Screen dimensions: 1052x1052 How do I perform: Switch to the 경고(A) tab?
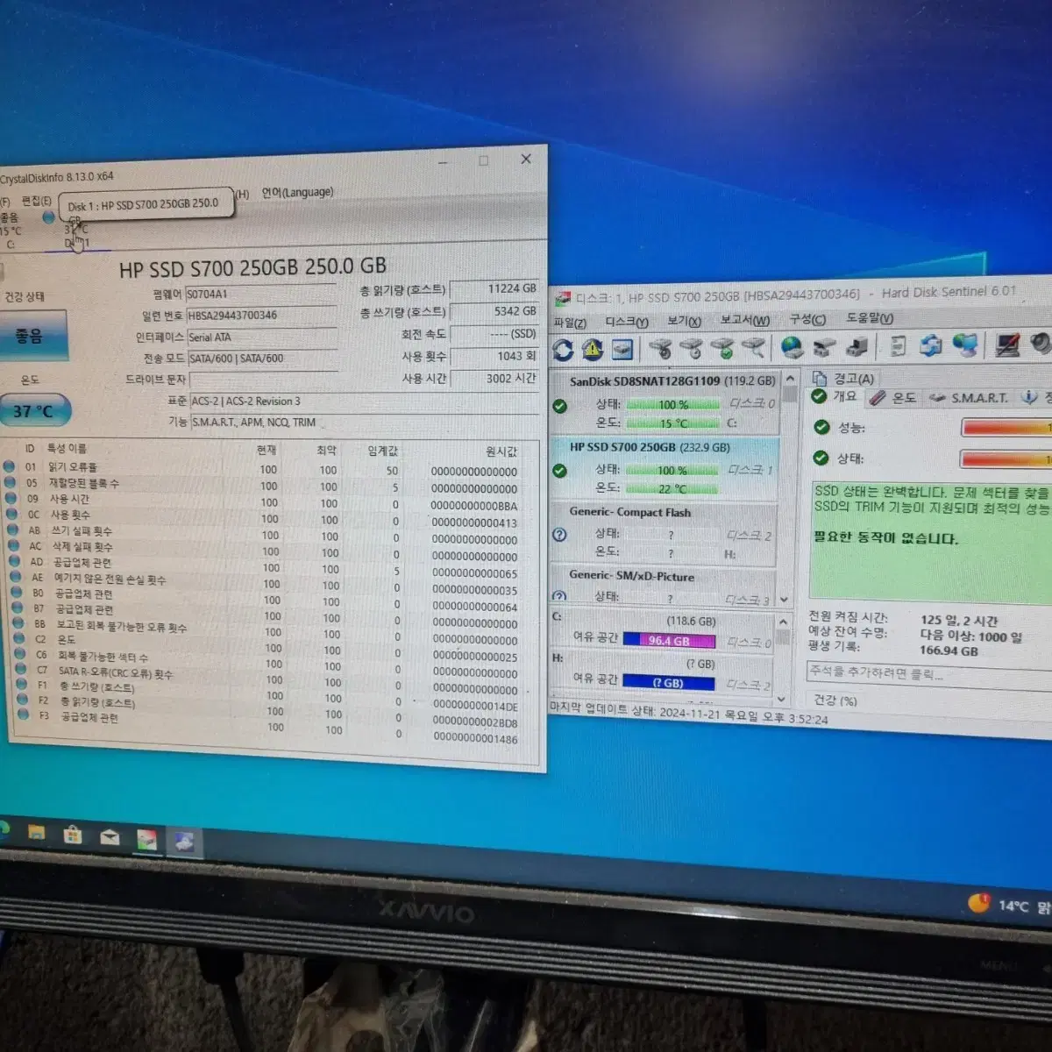[x=843, y=378]
